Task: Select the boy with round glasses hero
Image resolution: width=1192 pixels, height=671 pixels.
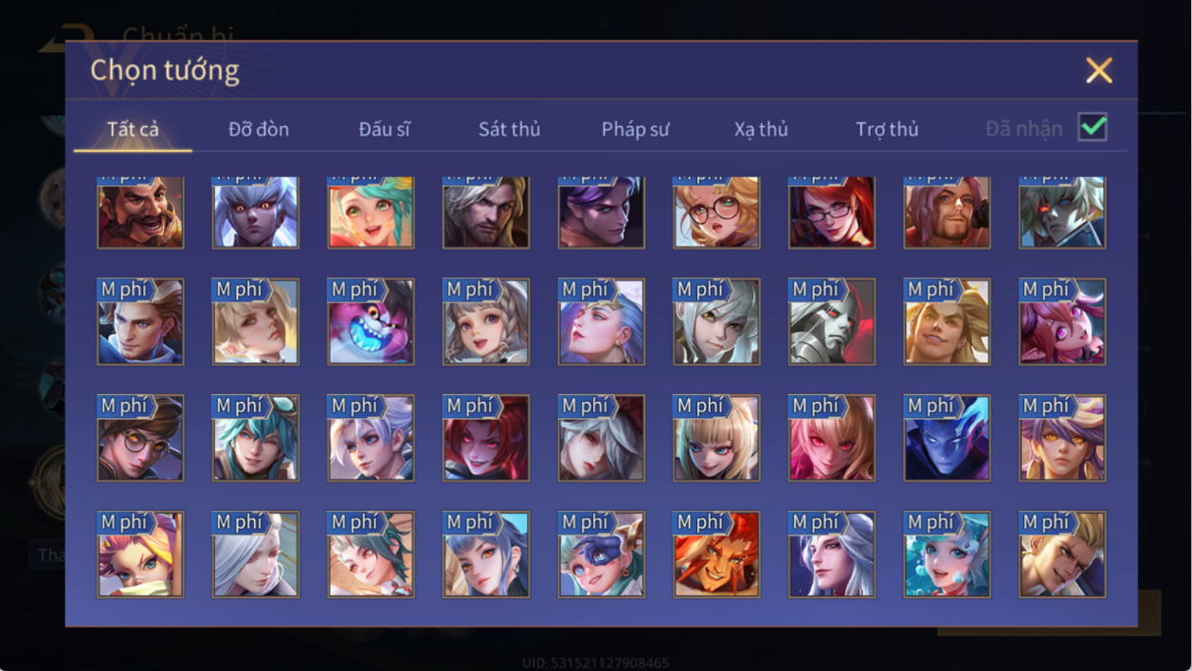Action: point(140,438)
